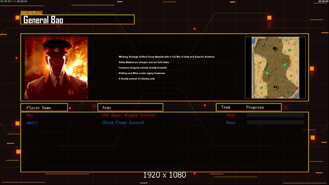Click the deadly arsenal of infantry line
Viewport: 329px width, 185px height.
137,79
